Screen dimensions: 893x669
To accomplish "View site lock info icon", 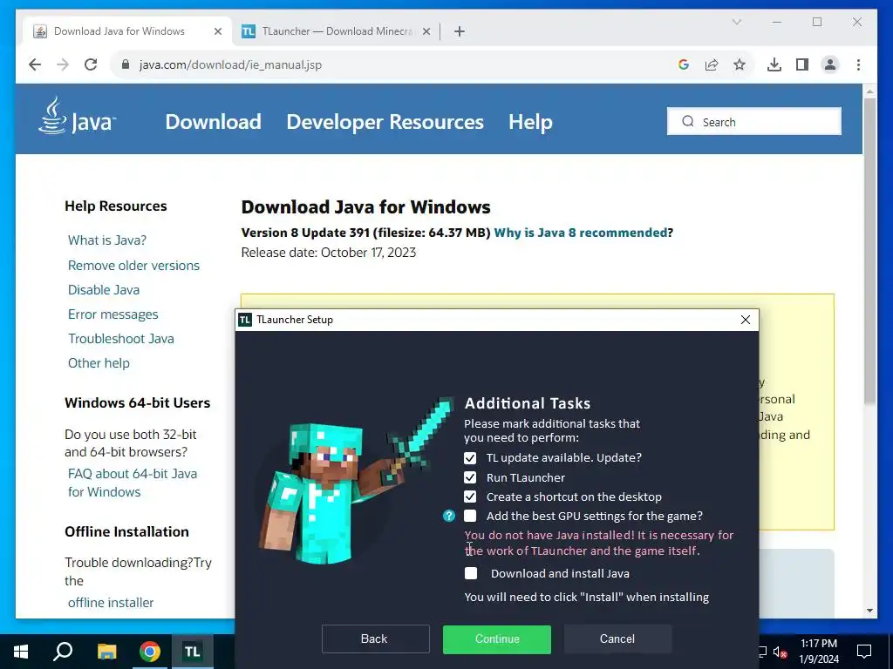I will (x=126, y=64).
